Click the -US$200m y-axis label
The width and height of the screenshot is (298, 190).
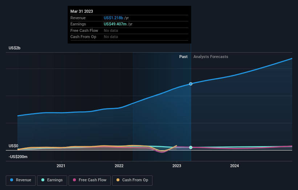click(18, 157)
